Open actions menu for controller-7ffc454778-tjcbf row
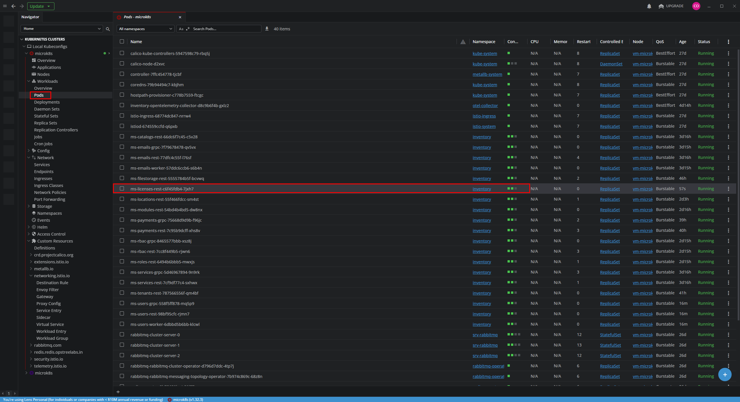 pyautogui.click(x=728, y=74)
